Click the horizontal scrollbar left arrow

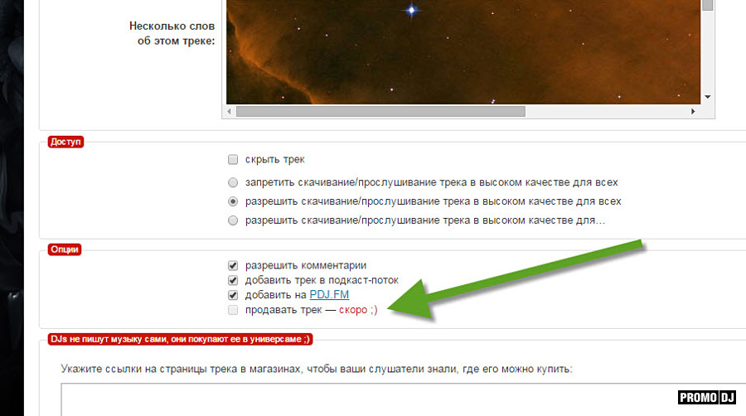[x=230, y=111]
